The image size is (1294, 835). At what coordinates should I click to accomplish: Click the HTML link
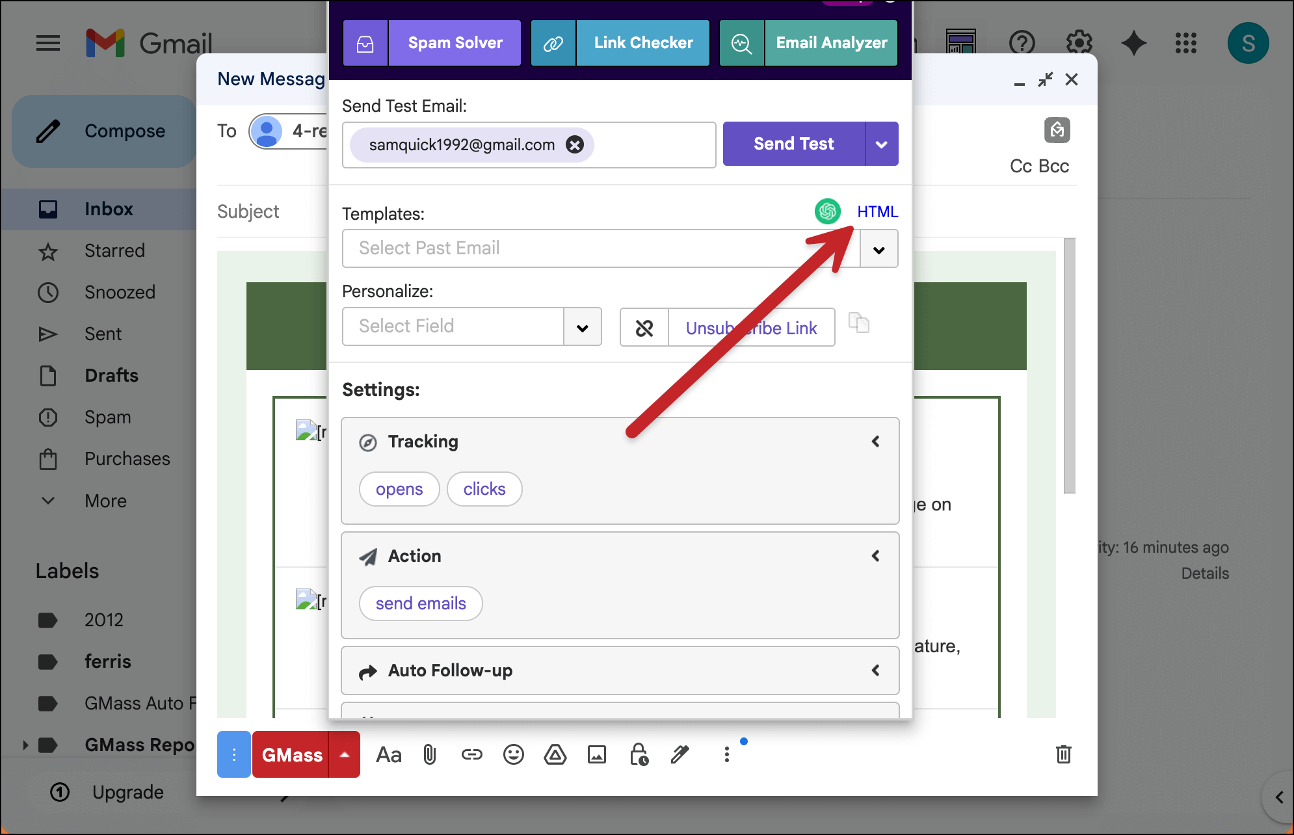point(877,211)
